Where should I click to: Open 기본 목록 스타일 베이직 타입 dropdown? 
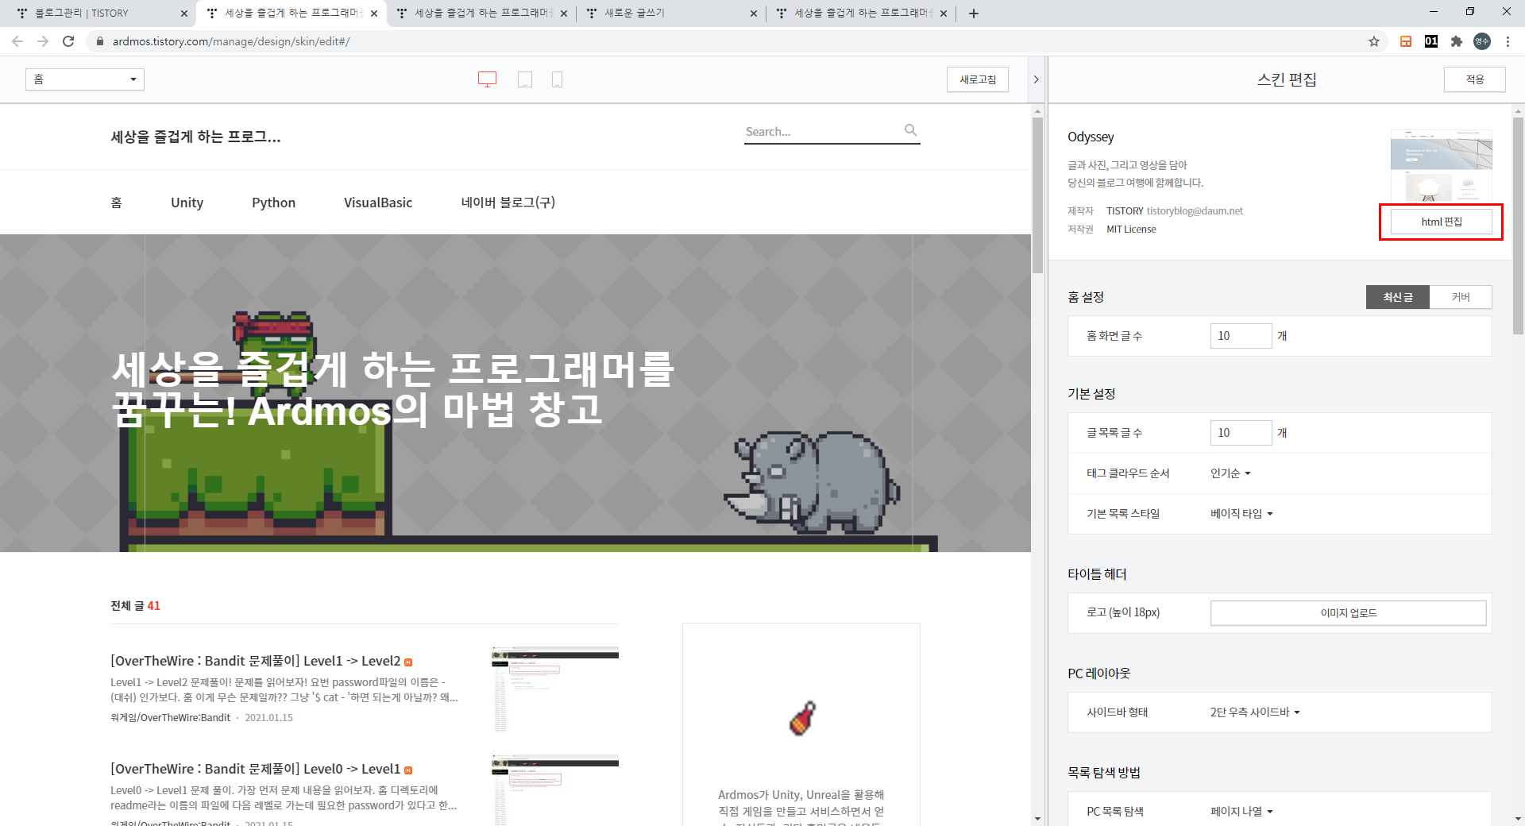[1241, 514]
